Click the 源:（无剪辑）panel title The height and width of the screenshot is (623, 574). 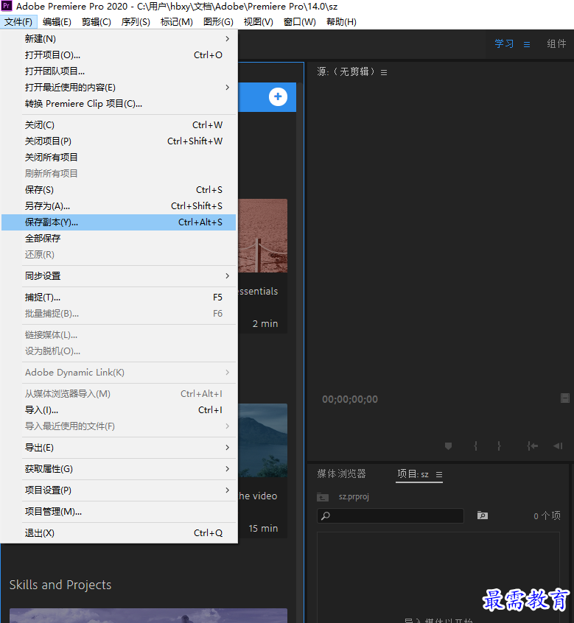click(346, 71)
